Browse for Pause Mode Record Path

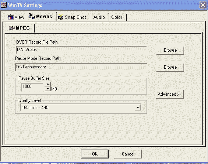point(170,67)
